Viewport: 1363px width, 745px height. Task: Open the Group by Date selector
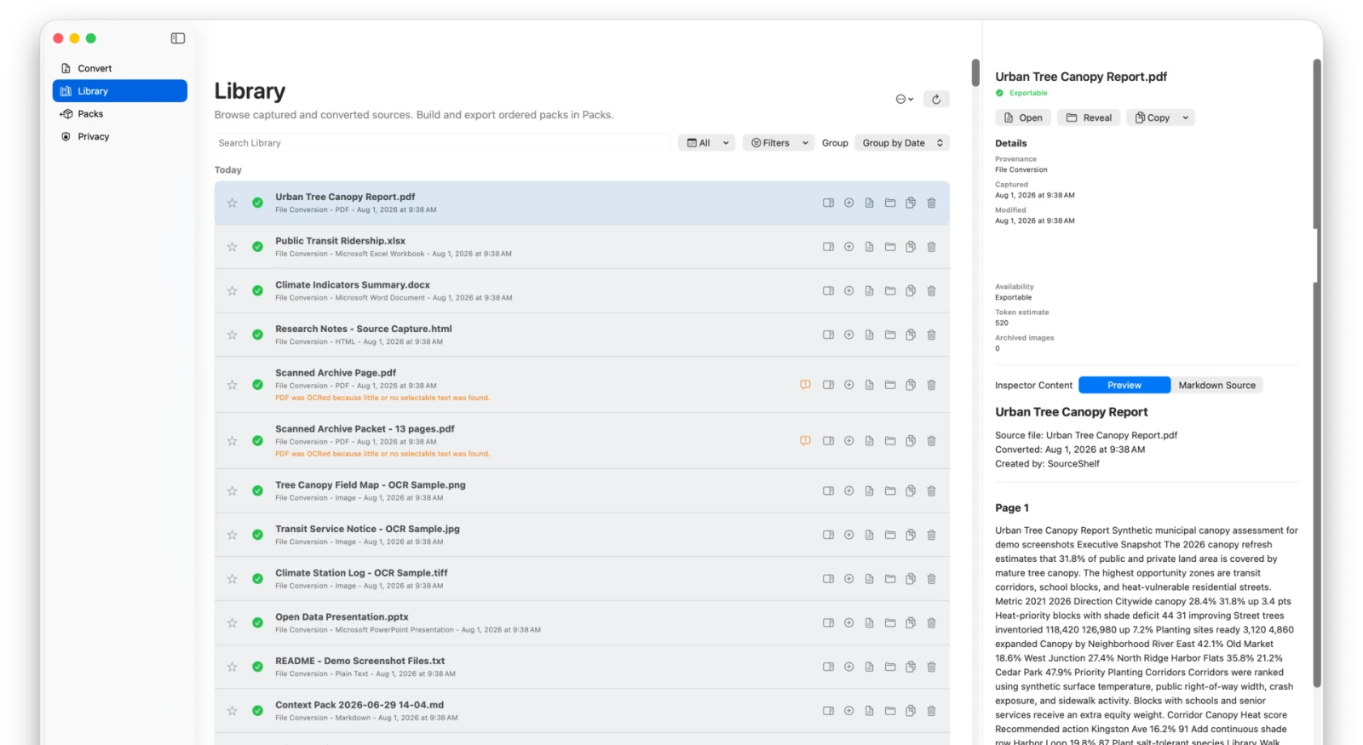[902, 143]
